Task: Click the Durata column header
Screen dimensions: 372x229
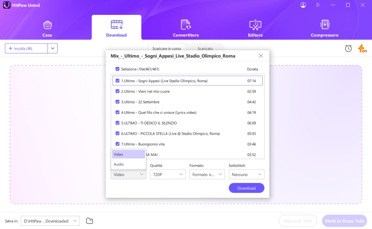Action: [x=252, y=69]
